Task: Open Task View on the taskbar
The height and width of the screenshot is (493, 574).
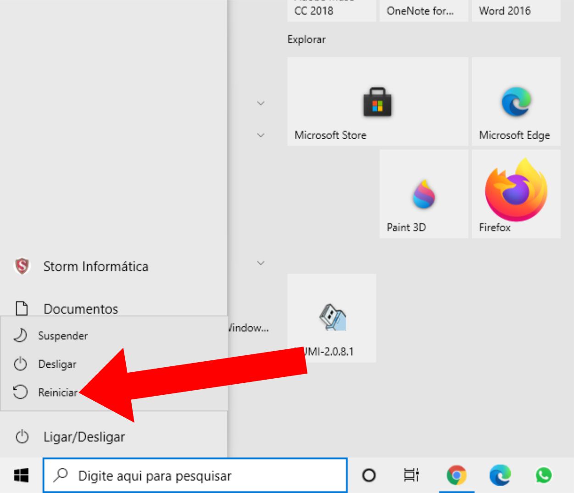Action: click(x=412, y=476)
